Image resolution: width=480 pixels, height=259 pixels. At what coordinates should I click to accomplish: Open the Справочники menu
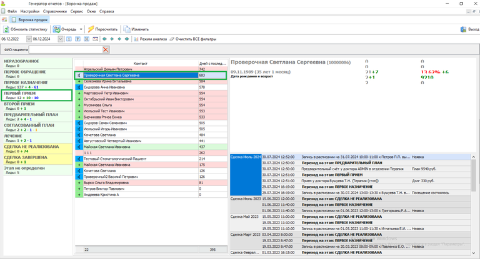tap(55, 11)
